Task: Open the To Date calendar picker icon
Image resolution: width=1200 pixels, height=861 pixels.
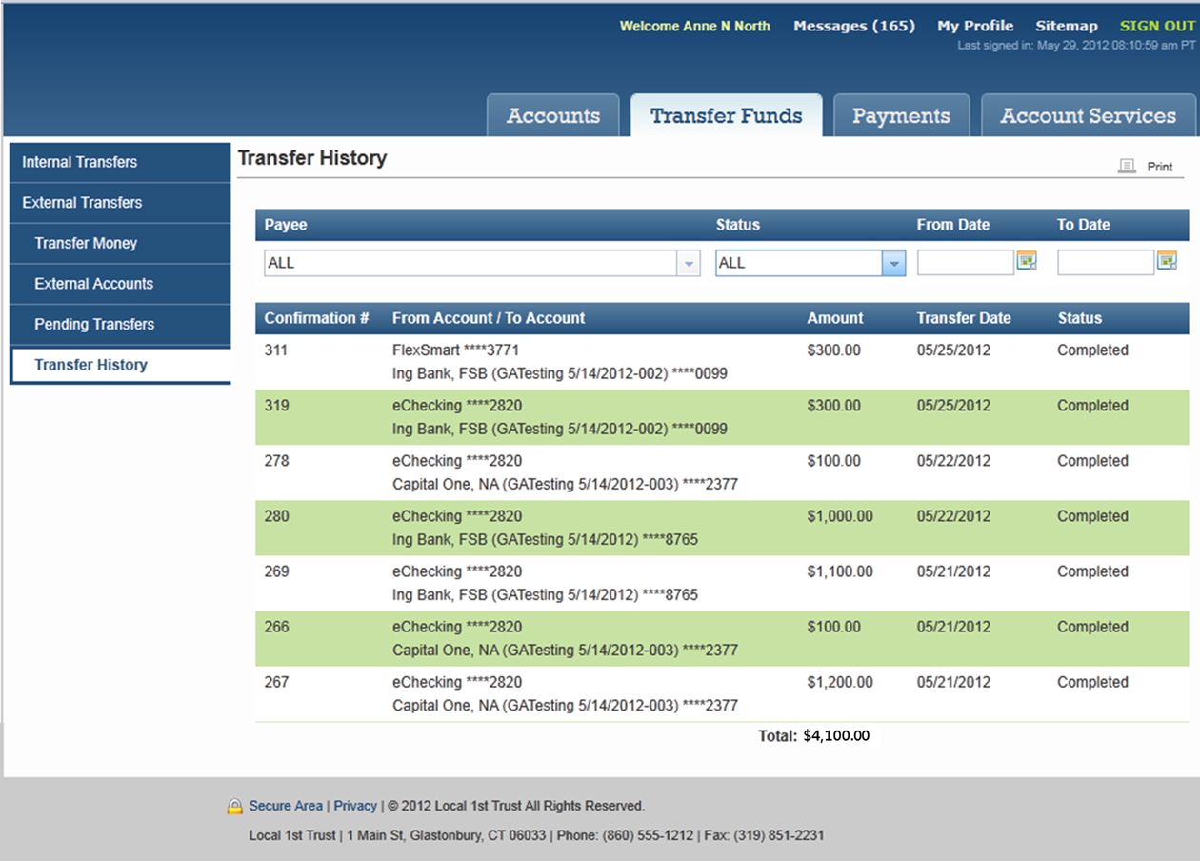Action: [1167, 261]
